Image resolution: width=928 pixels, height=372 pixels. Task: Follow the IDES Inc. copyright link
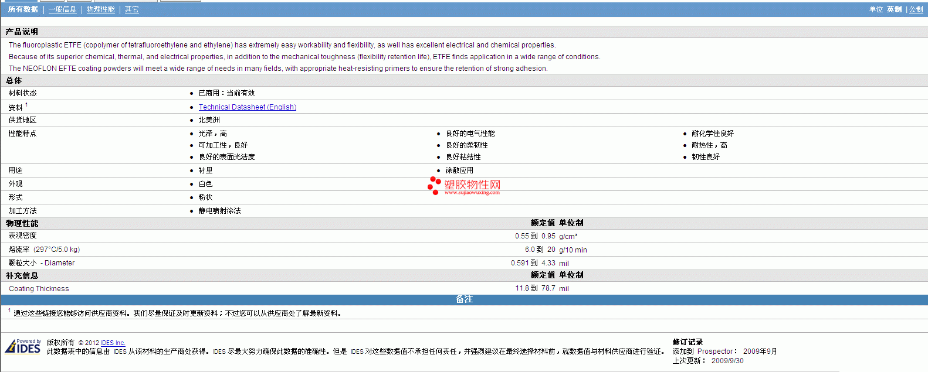point(113,343)
